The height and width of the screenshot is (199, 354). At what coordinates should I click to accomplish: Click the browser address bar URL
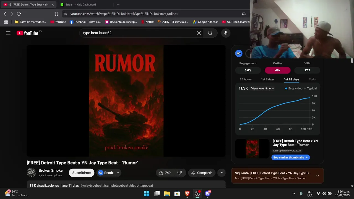(x=124, y=14)
